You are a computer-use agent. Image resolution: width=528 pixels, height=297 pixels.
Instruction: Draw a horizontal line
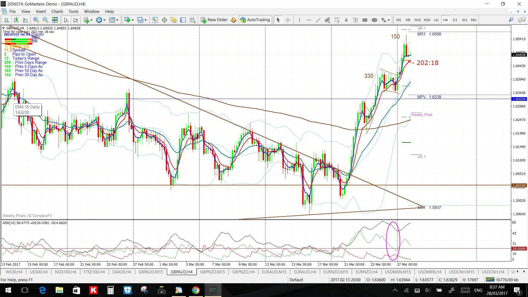point(309,20)
